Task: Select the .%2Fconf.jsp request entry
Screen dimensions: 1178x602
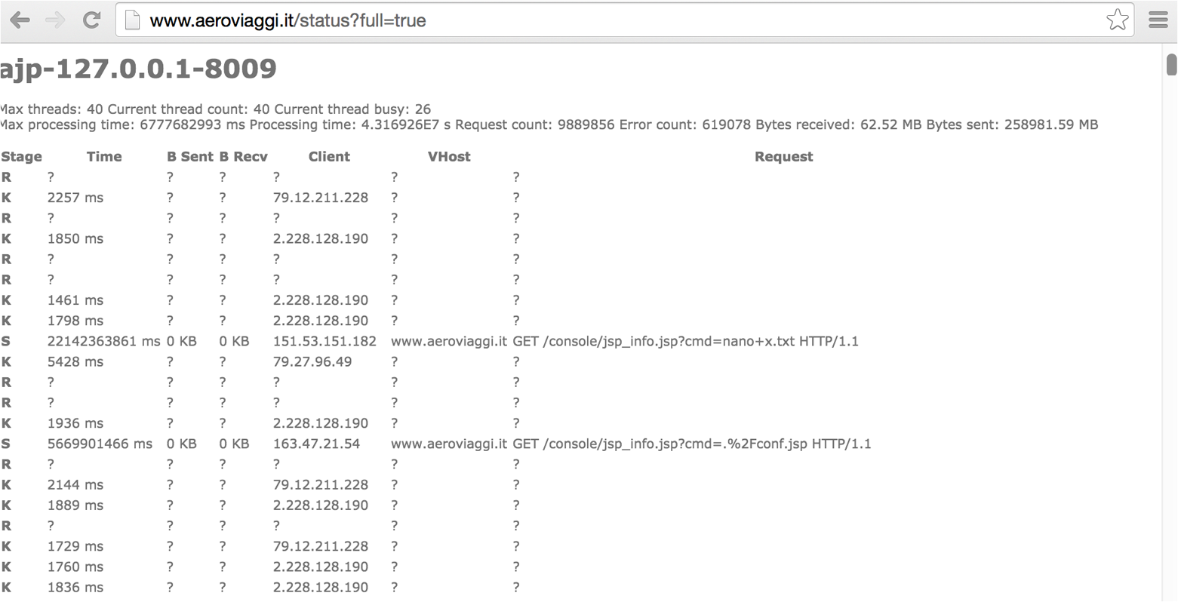Action: (x=691, y=444)
